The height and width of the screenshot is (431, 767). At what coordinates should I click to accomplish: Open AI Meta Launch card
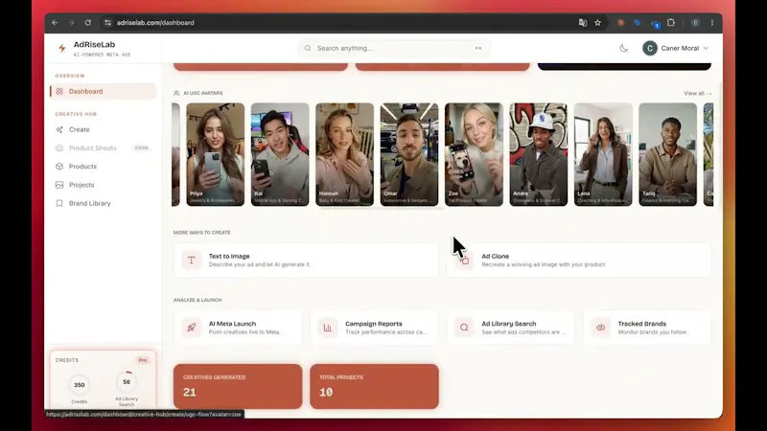pyautogui.click(x=238, y=328)
